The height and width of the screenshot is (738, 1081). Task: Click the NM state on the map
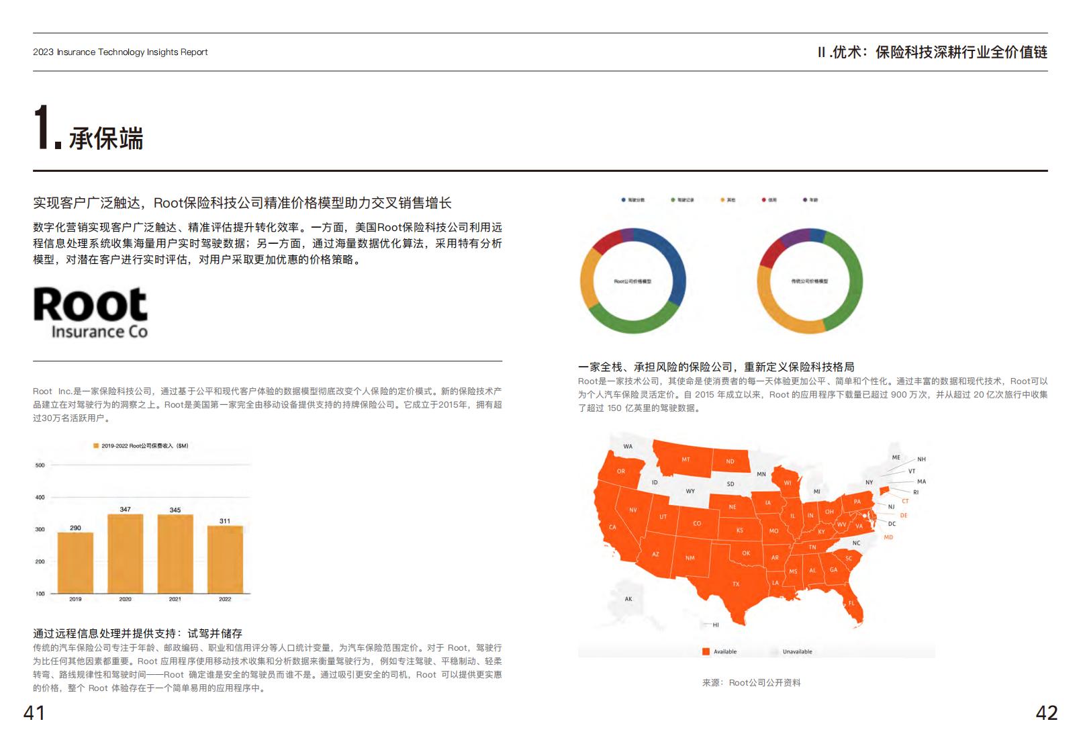point(690,558)
